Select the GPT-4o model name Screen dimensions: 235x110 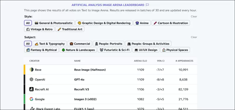pyautogui.click(x=79, y=80)
